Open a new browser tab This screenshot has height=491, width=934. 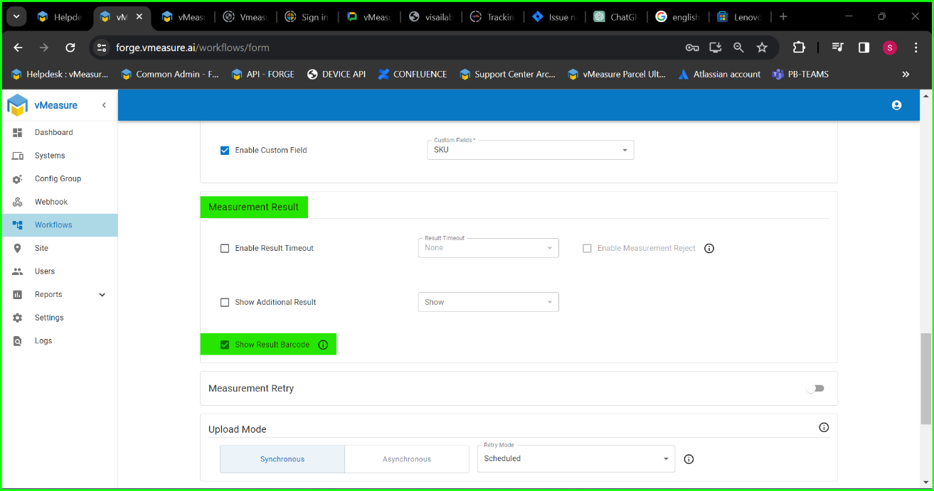click(783, 16)
